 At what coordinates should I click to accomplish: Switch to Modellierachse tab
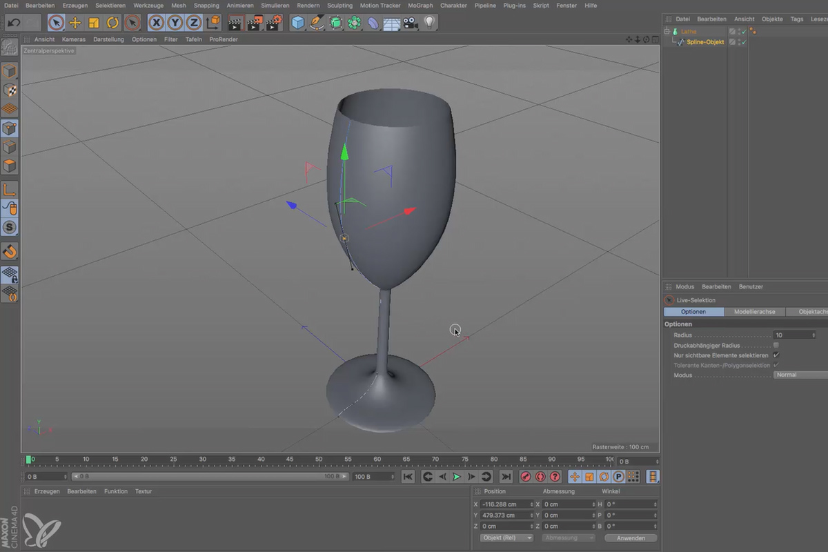(754, 312)
